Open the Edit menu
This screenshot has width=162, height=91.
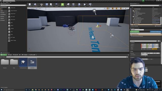4,2
